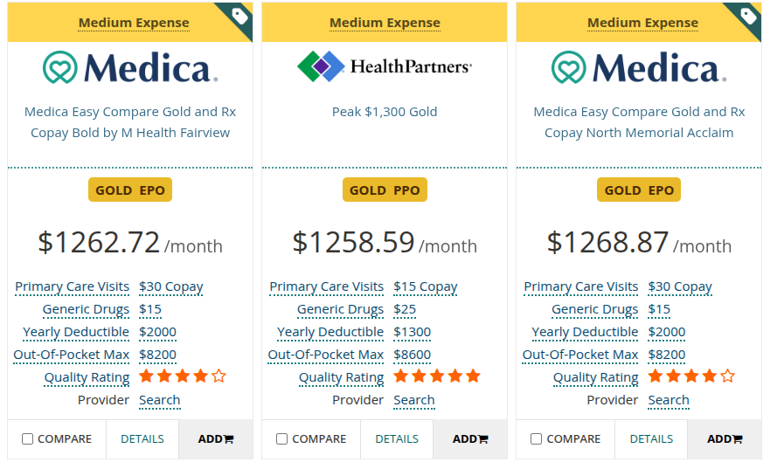The image size is (784, 469).
Task: Click Out-Of-Pocket Max label on the $1262.72 plan
Action: (72, 355)
